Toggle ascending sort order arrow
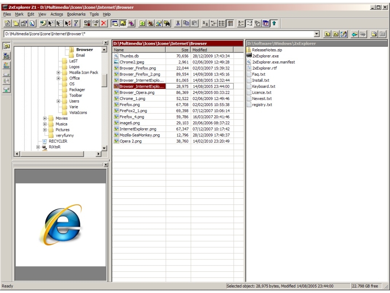Screen dimensions: 390x293 [x=274, y=23]
